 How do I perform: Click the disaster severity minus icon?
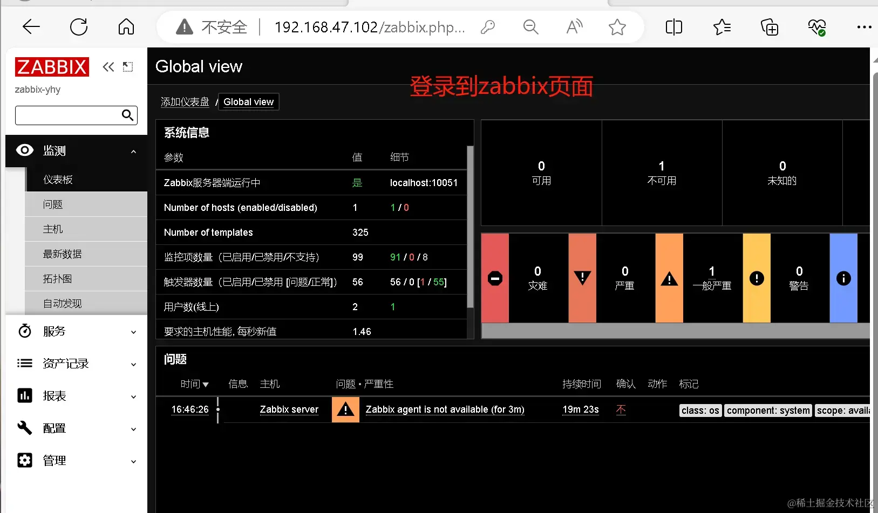pos(495,278)
